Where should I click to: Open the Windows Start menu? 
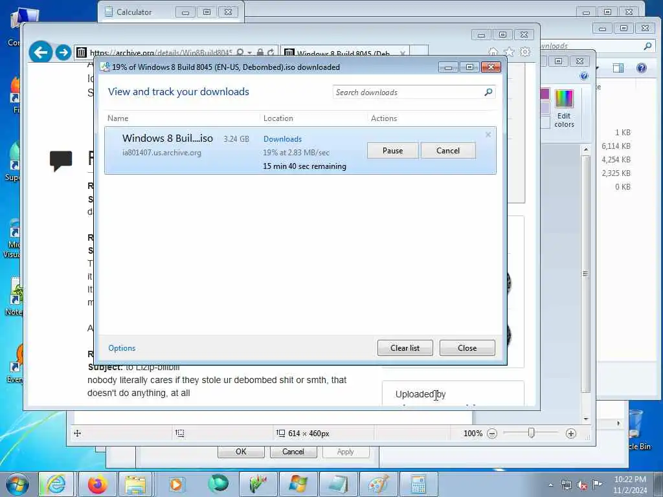point(17,484)
